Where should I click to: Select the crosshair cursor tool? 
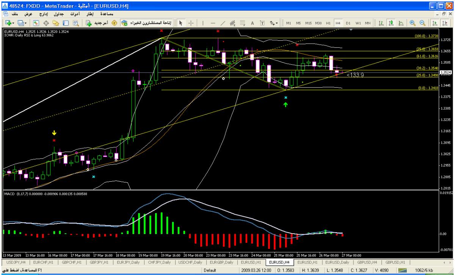click(x=191, y=23)
